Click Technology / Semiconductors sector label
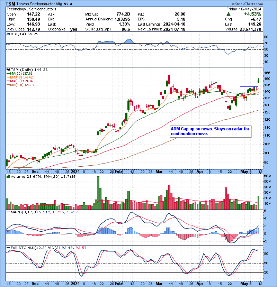The width and height of the screenshot is (277, 287). (x=32, y=9)
